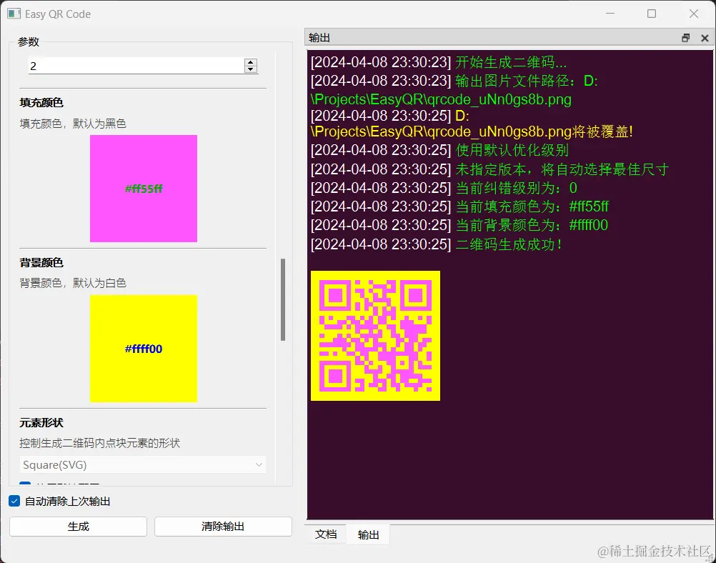Increase the parameter value with up arrow
Screen dimensions: 716x563
[x=250, y=62]
